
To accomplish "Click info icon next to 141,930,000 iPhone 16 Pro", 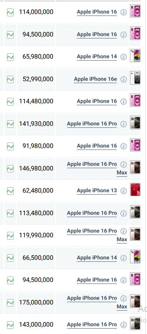I will [x=123, y=124].
